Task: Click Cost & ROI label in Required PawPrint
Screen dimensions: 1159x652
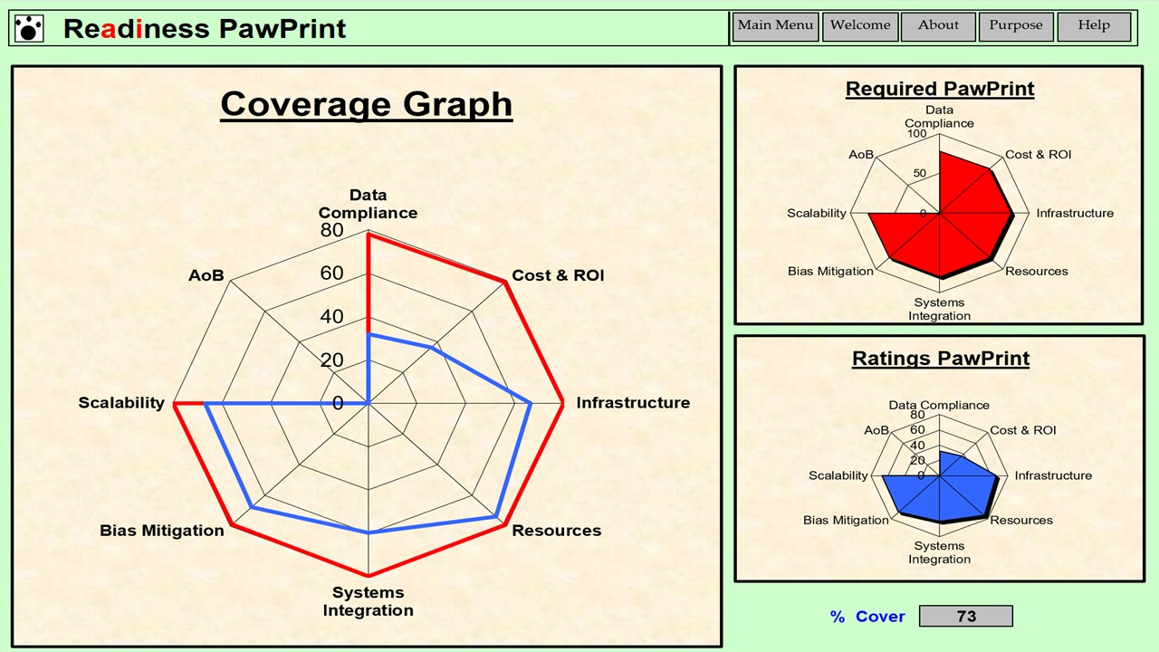Action: tap(1039, 155)
